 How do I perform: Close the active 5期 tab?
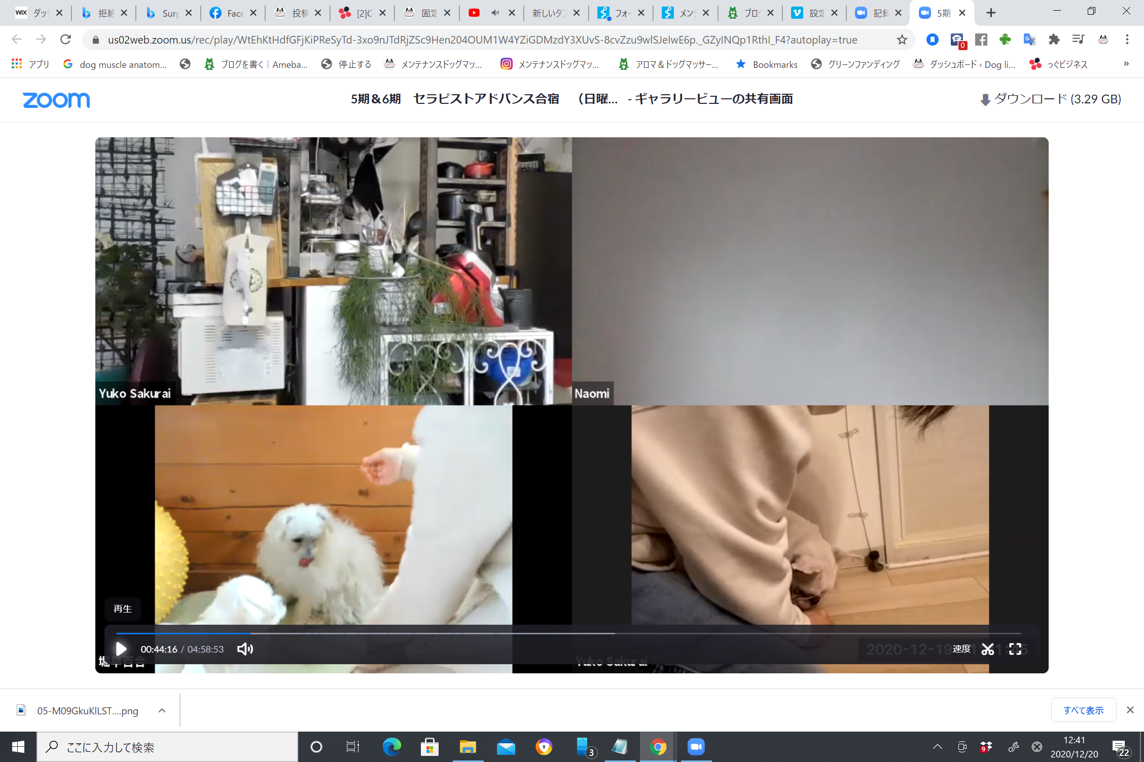click(962, 13)
